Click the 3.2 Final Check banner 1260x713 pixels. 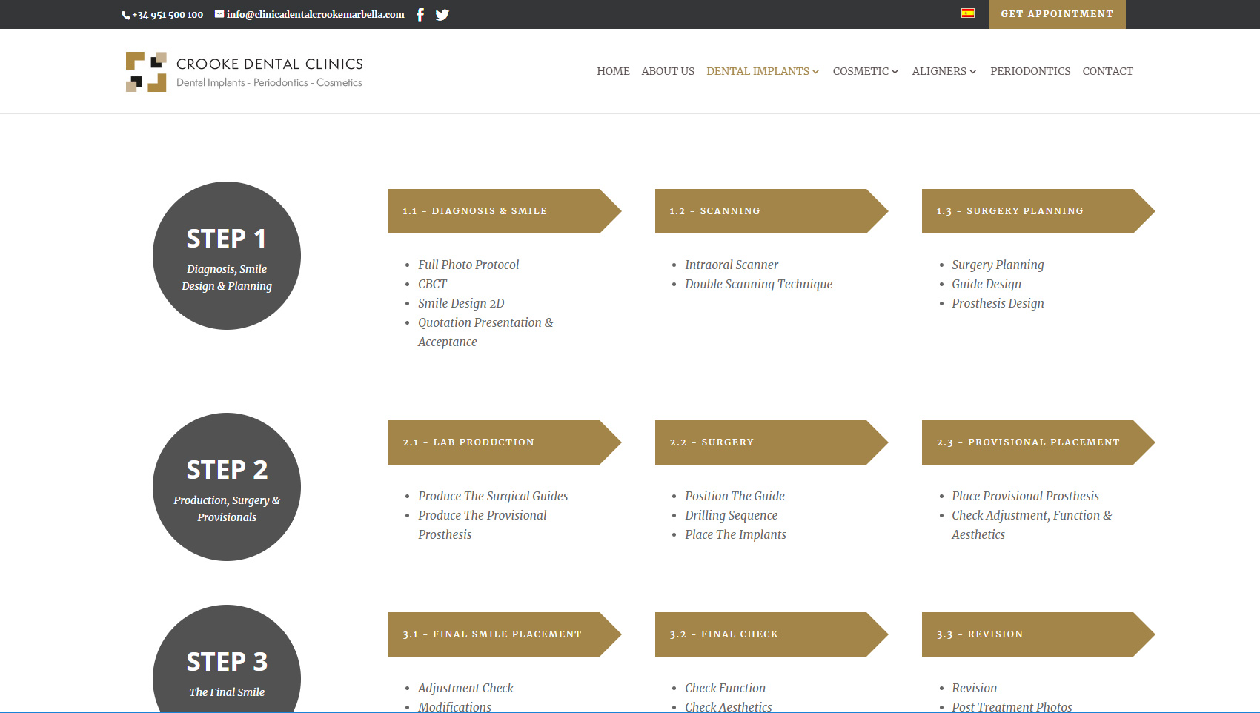pyautogui.click(x=763, y=634)
